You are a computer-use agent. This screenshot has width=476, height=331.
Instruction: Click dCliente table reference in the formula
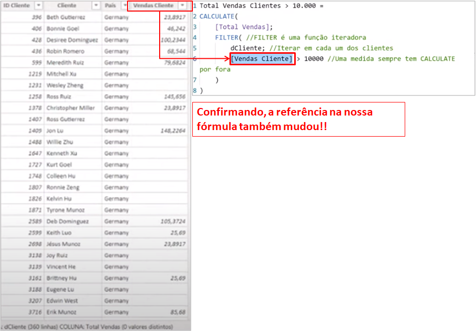[x=248, y=48]
